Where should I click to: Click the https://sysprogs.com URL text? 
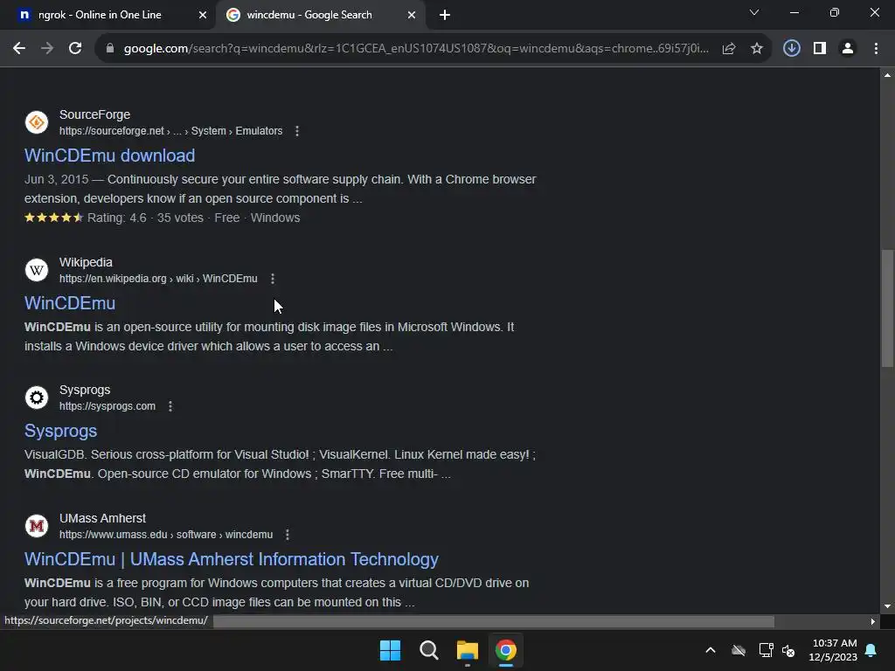click(x=108, y=406)
